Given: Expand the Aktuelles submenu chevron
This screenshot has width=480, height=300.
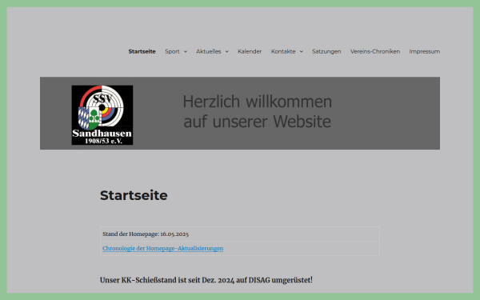Looking at the screenshot, I should click(x=227, y=52).
